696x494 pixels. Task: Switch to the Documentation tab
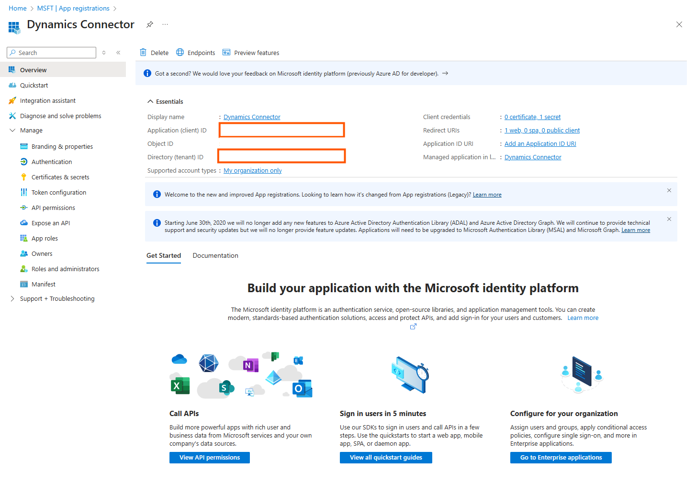[x=215, y=255]
